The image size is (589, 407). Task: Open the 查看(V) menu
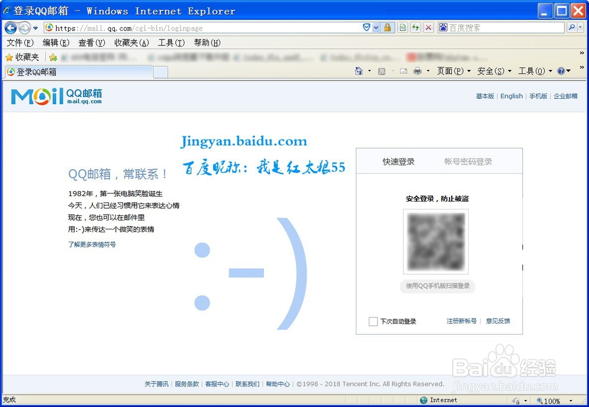pyautogui.click(x=91, y=43)
